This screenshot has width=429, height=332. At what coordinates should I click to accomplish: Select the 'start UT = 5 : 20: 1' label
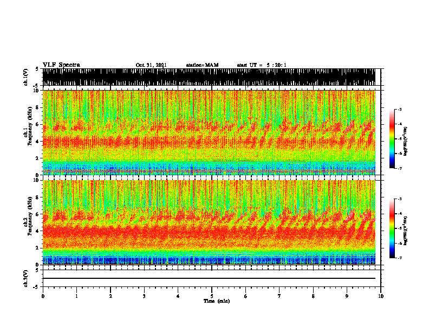[262, 65]
